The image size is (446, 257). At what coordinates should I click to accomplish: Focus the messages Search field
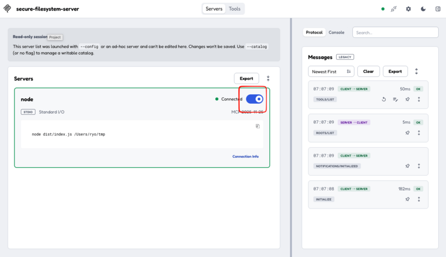point(395,32)
